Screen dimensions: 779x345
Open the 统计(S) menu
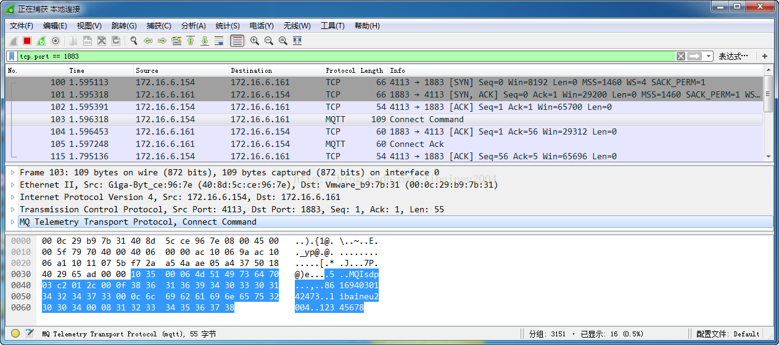(x=228, y=26)
